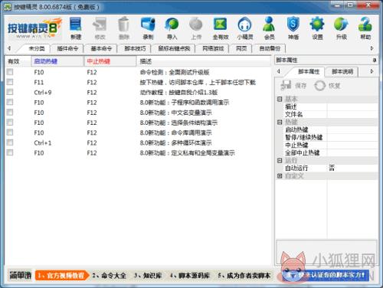Open 5、成为作者卖脚本 link

244,276
